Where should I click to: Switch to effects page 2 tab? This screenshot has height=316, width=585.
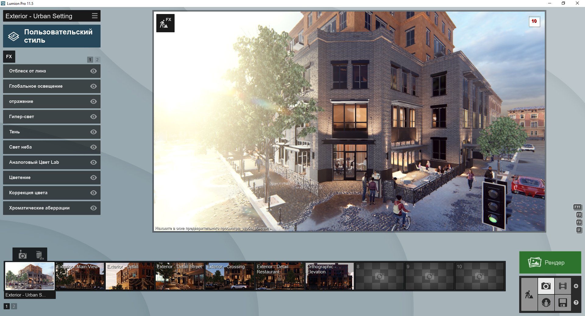(x=97, y=60)
